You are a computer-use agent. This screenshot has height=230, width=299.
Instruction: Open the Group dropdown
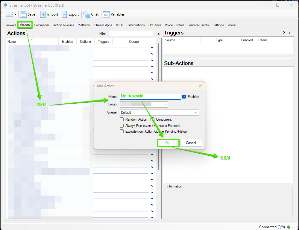[x=144, y=105]
